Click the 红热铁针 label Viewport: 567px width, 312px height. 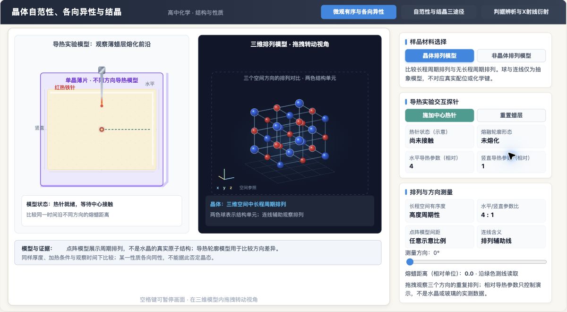pos(65,87)
